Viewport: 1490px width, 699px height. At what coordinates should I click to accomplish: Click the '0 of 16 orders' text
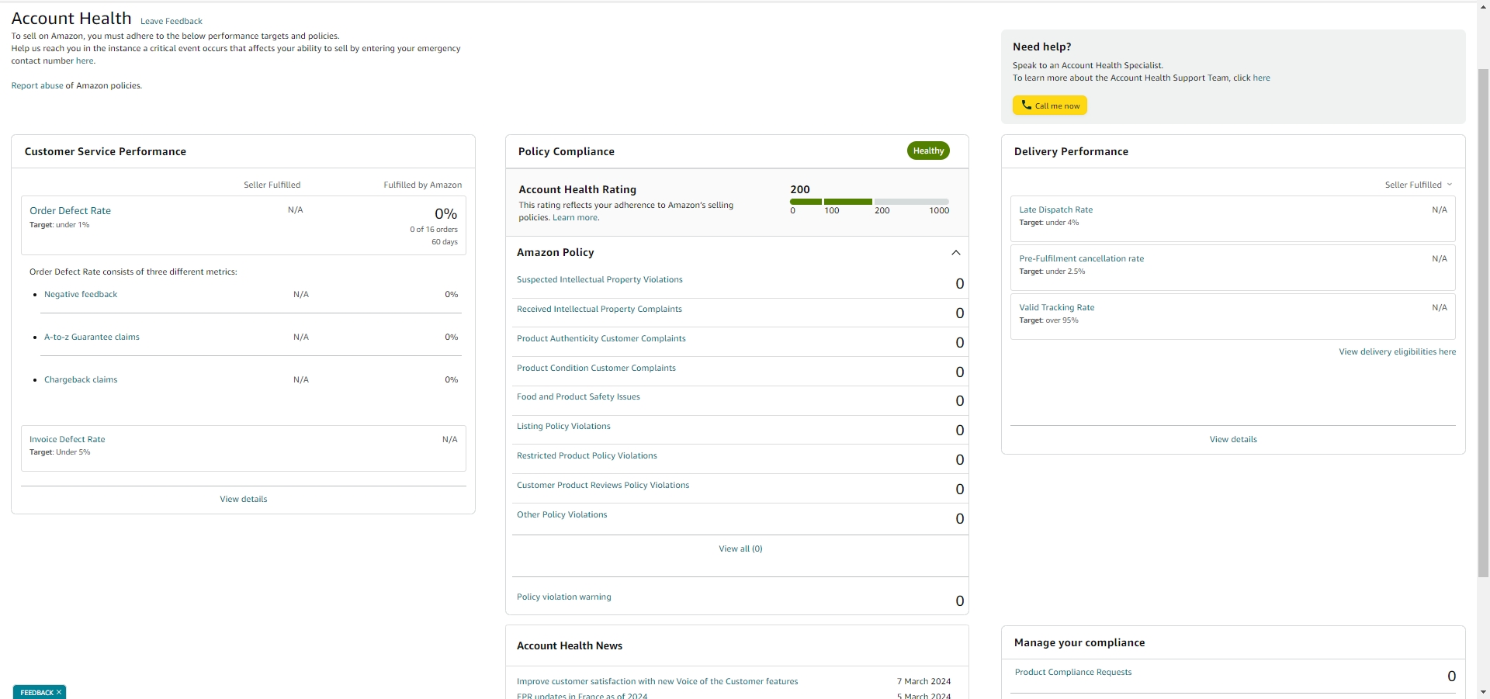(x=434, y=229)
